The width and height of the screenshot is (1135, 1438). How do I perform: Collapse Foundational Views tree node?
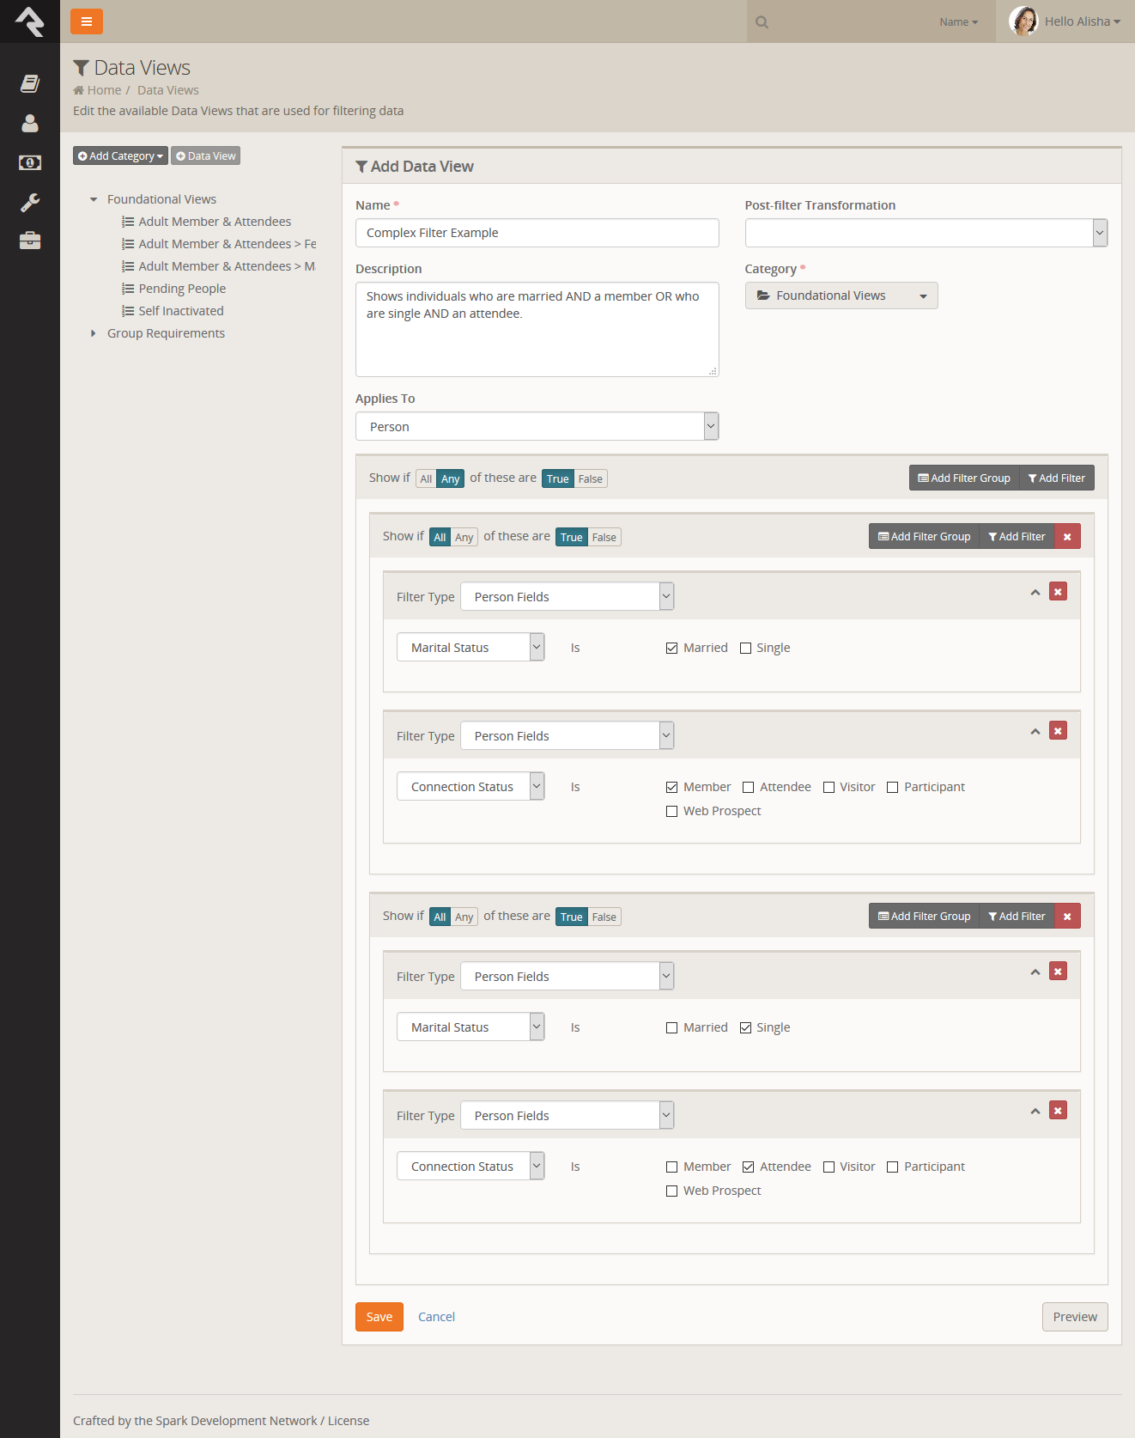94,199
